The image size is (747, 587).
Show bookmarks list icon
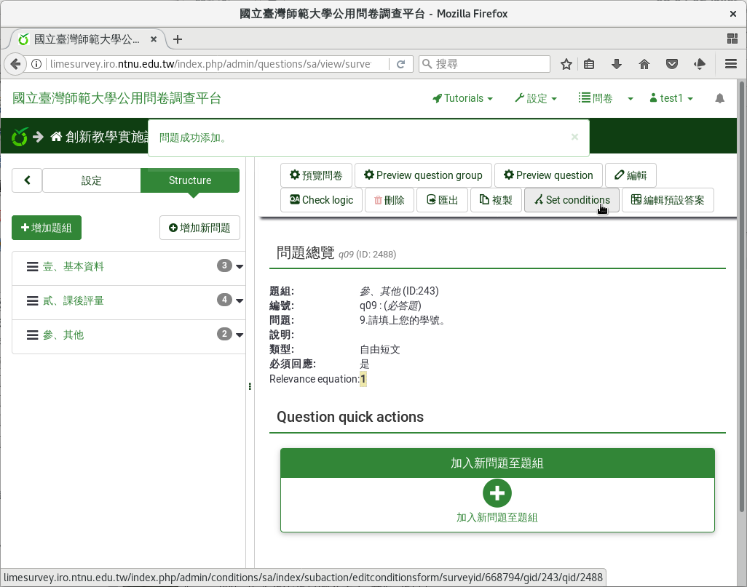point(589,64)
